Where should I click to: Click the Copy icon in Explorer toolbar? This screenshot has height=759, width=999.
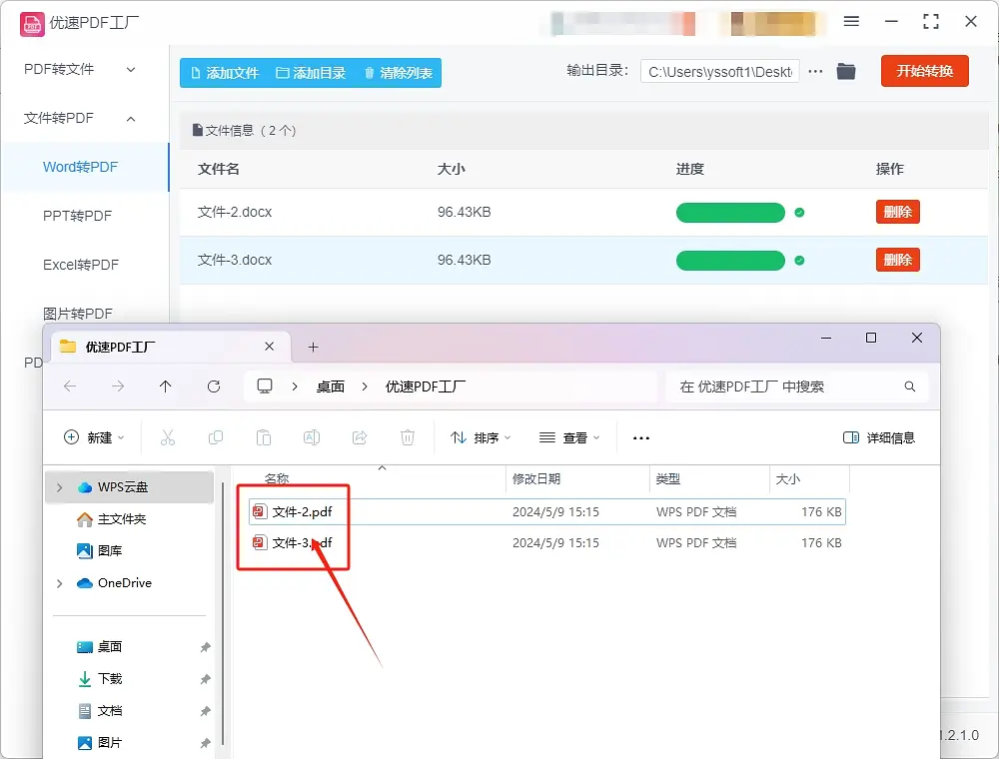(x=216, y=438)
